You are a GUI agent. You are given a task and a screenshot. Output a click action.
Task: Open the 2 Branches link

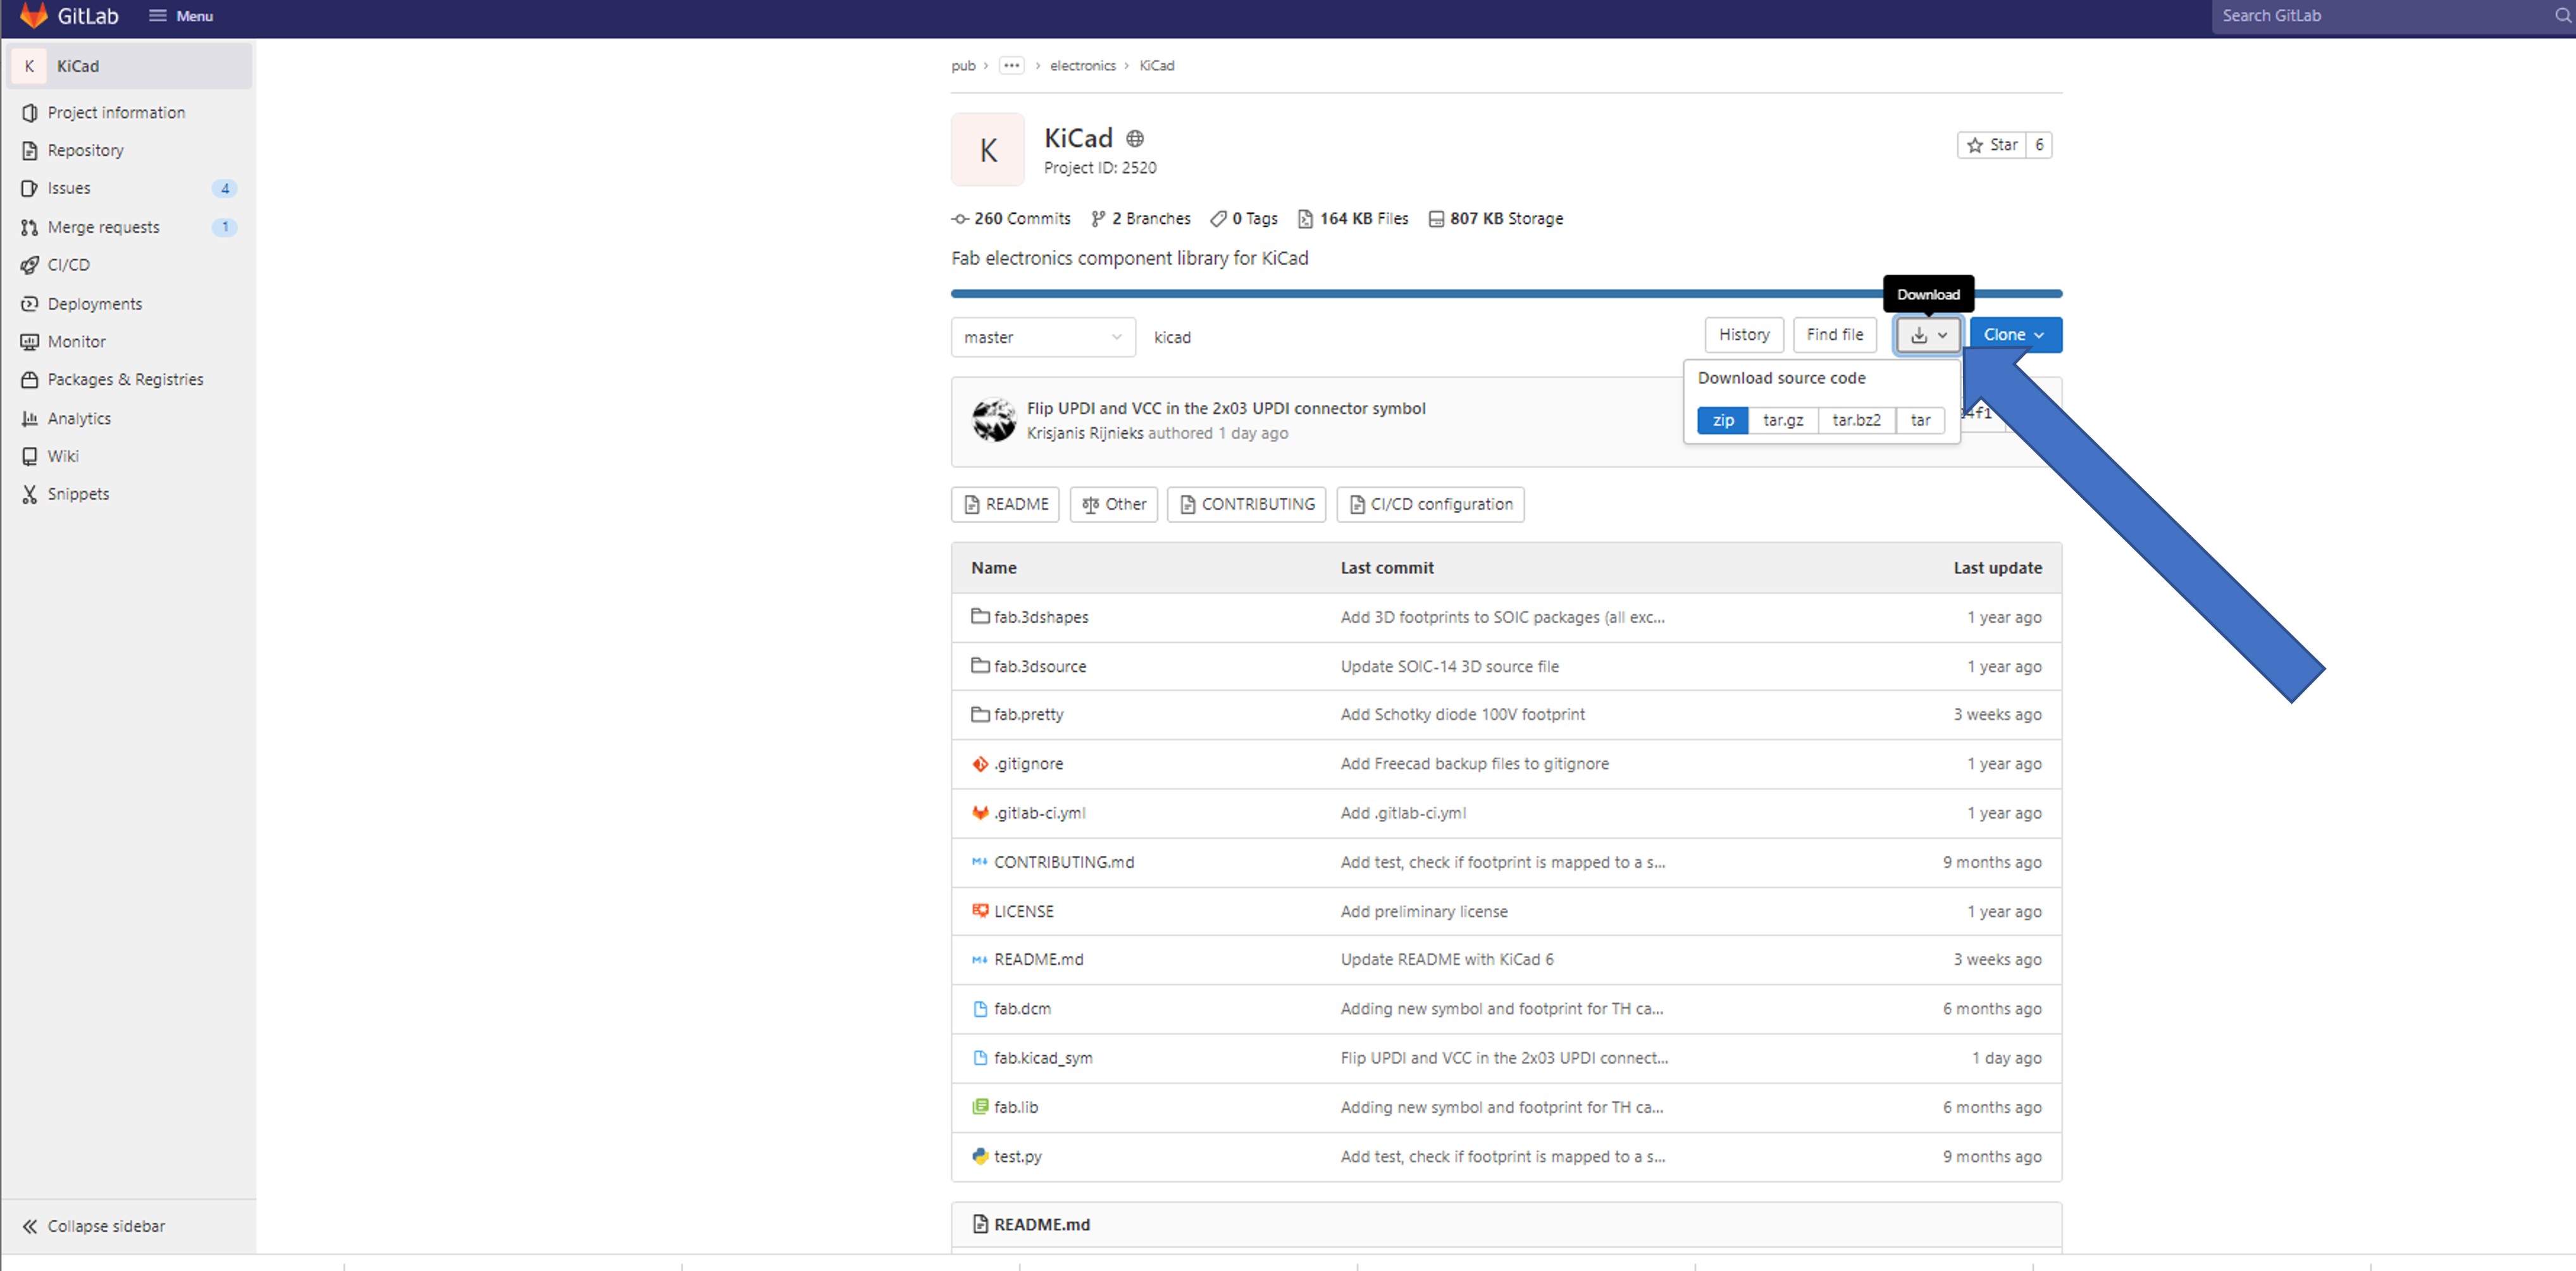[x=1141, y=219]
